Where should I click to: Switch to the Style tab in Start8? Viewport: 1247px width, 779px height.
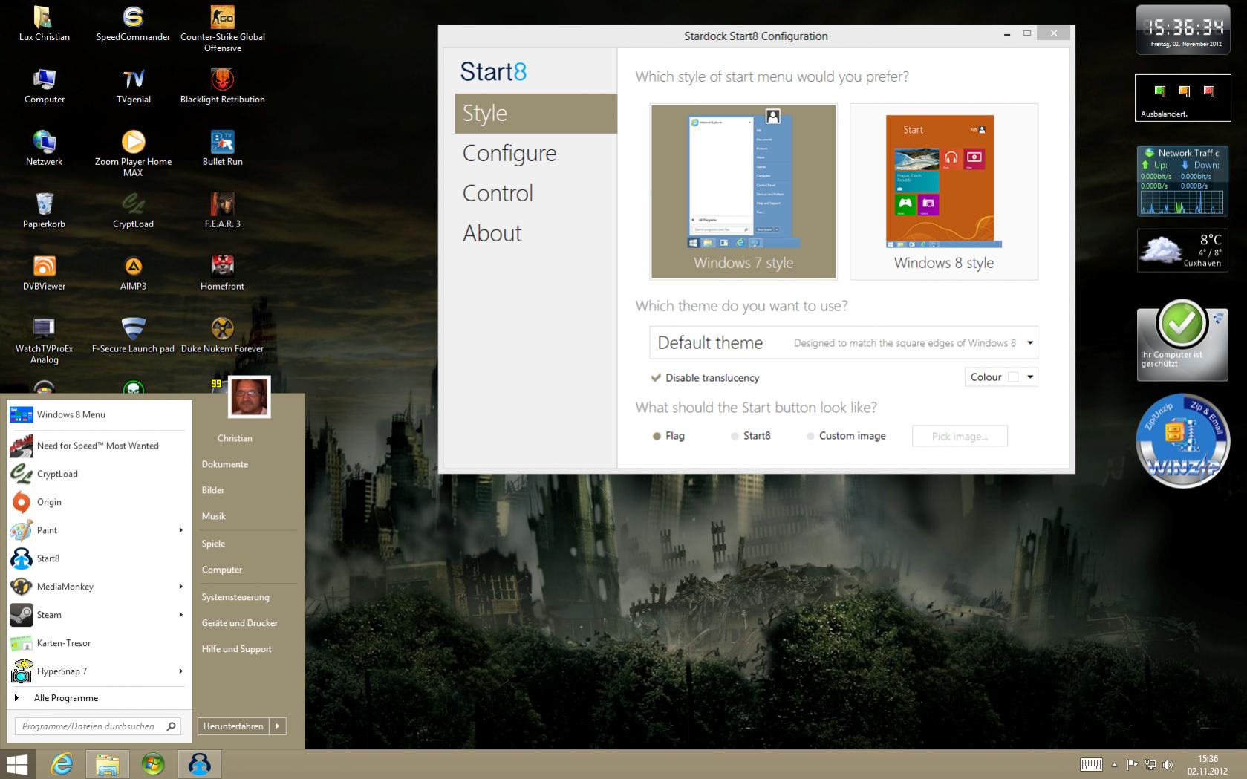[x=535, y=113]
